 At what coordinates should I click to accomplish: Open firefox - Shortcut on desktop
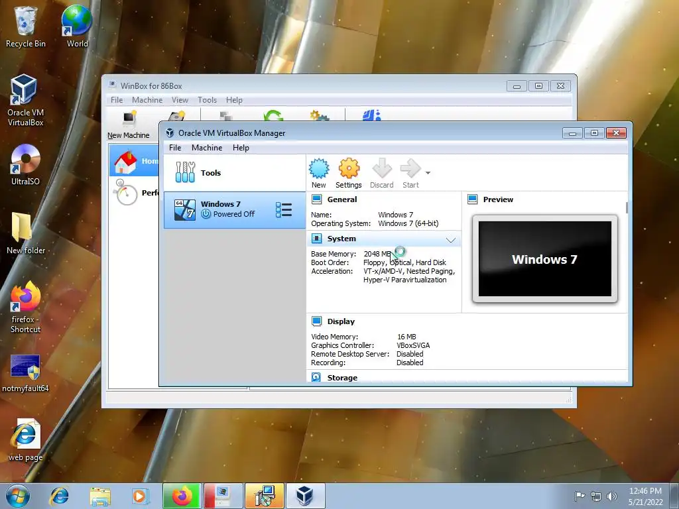pos(26,308)
